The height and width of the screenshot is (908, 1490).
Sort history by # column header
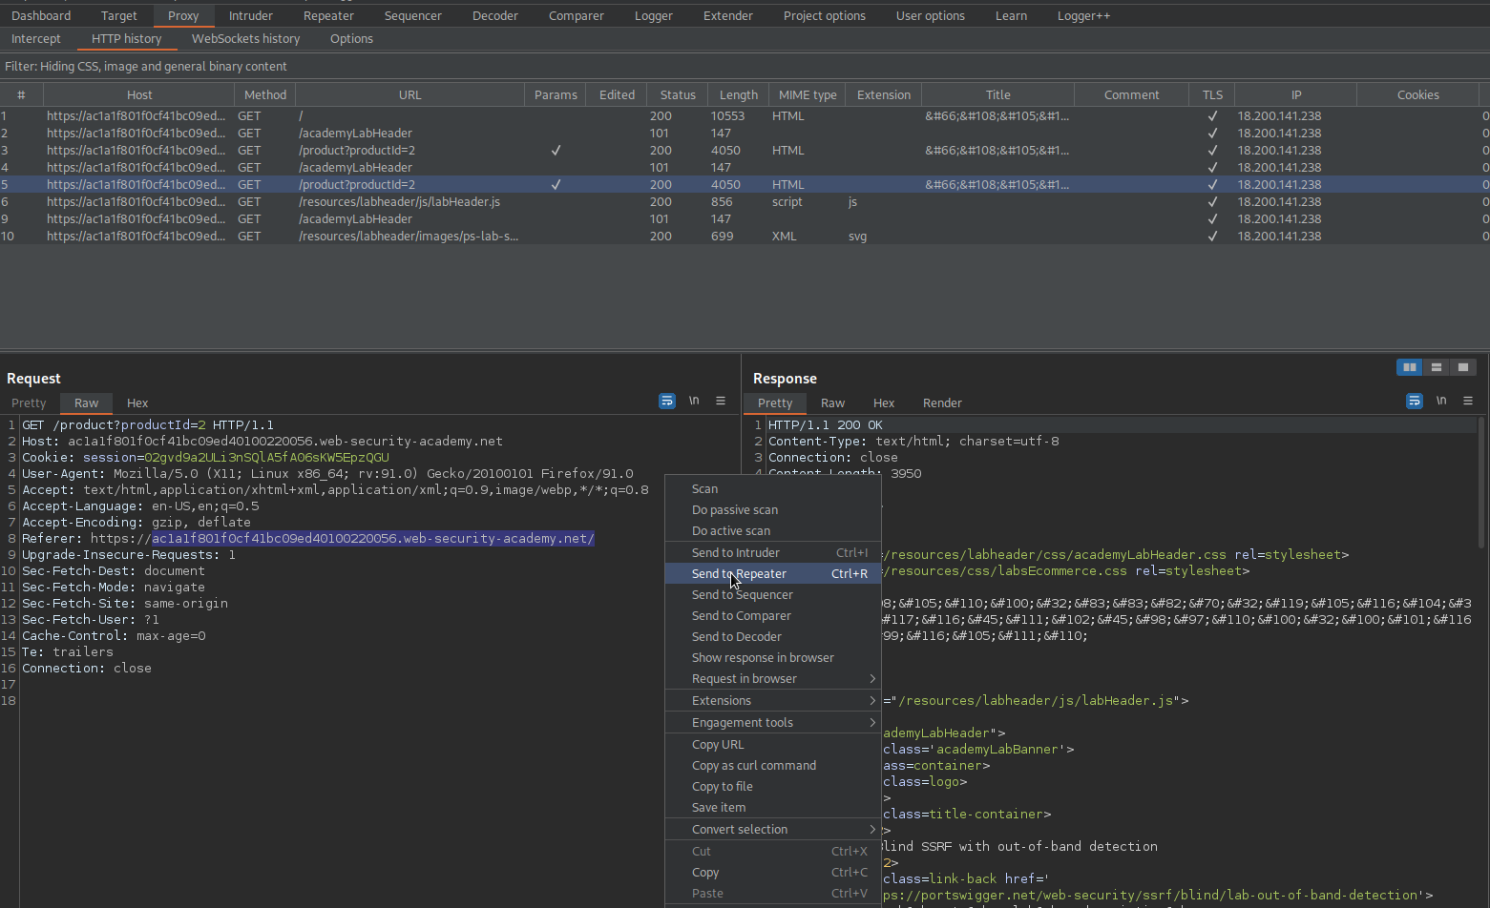click(x=21, y=95)
